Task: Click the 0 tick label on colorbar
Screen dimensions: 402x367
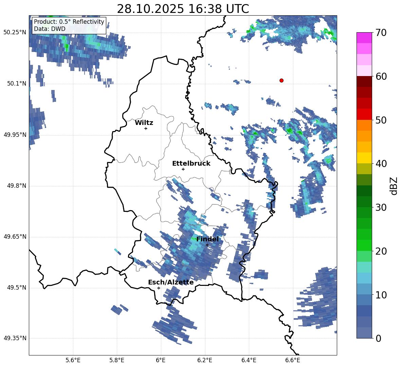Action: click(378, 338)
